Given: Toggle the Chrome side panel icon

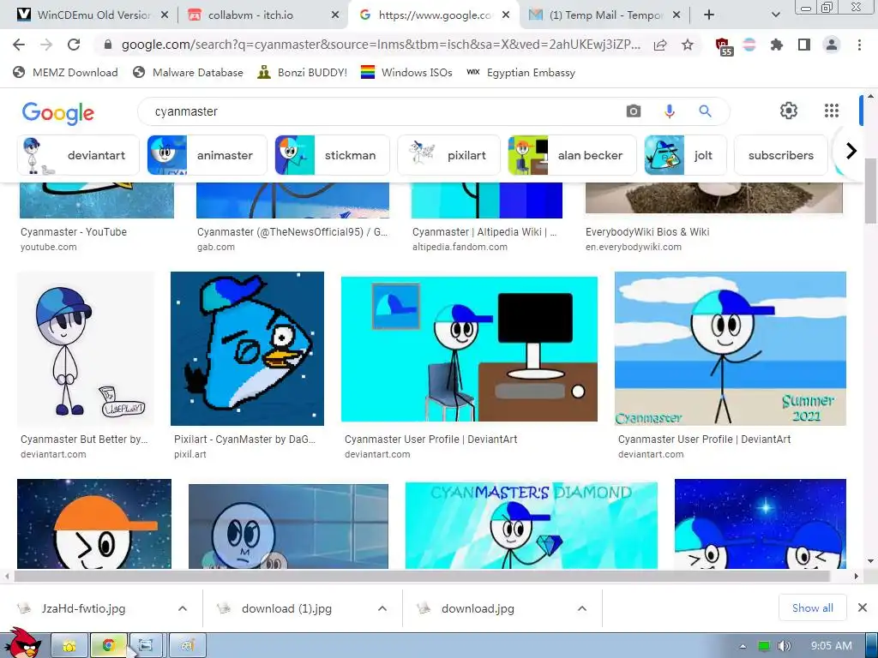Looking at the screenshot, I should (x=804, y=45).
